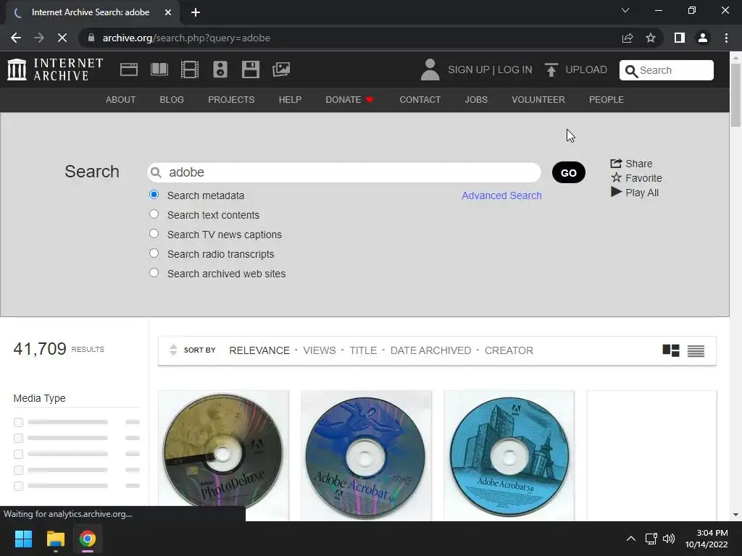Image resolution: width=742 pixels, height=556 pixels.
Task: Open the JOBS menu item
Action: coord(476,100)
